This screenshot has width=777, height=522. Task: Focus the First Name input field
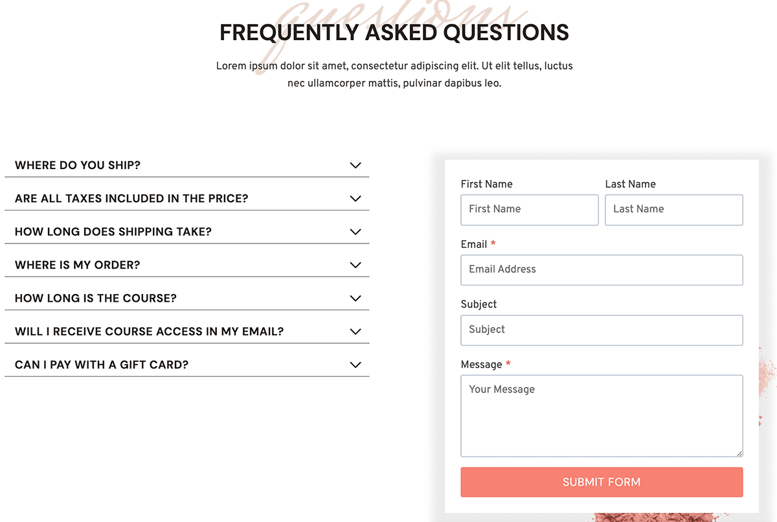point(529,210)
